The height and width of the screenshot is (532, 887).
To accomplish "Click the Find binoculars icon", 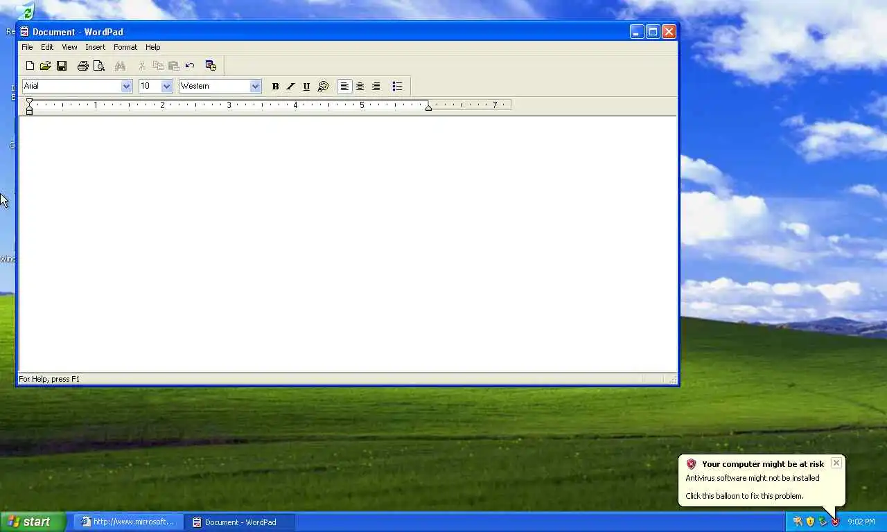I will click(x=120, y=66).
